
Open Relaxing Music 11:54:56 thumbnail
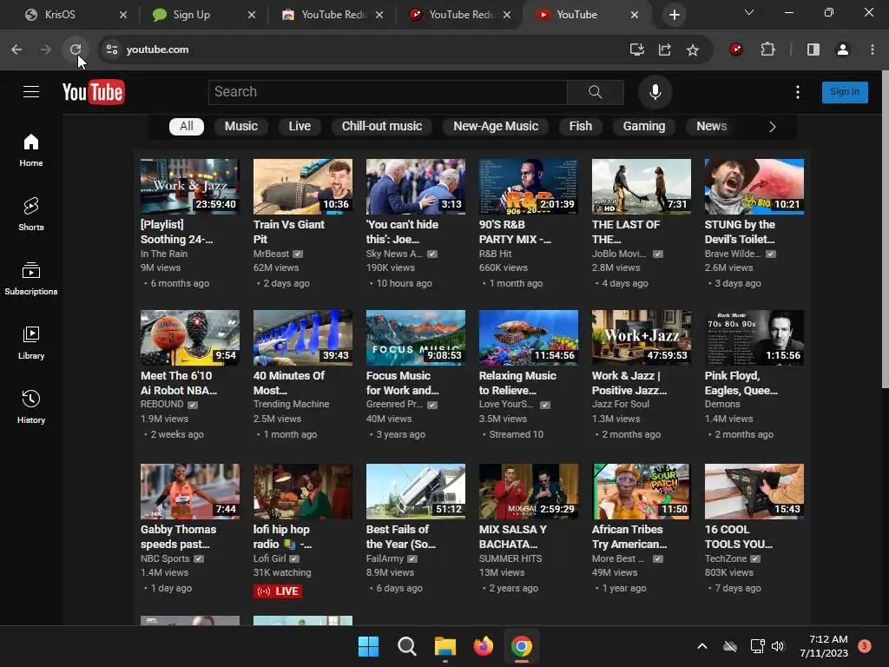pos(529,338)
